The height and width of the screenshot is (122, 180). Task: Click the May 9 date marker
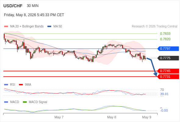(x=147, y=117)
